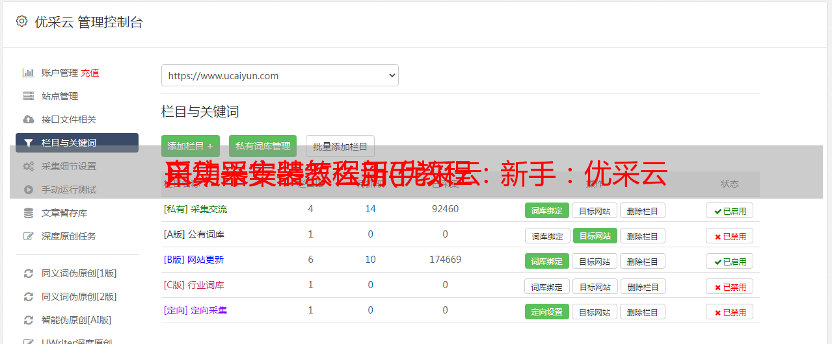This screenshot has height=344, width=832.
Task: Click the 92460 collected count cell
Action: tap(445, 209)
